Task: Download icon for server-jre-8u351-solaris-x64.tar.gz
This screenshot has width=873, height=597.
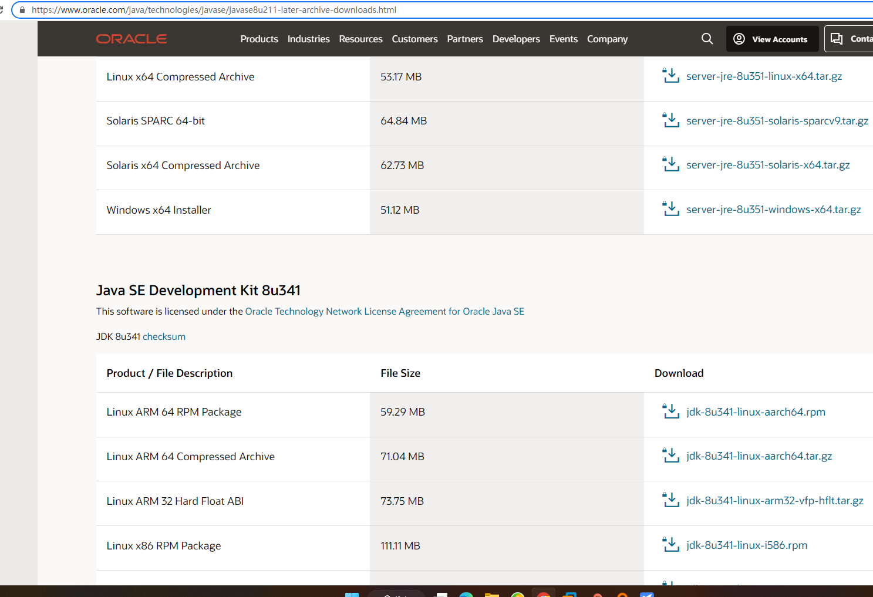Action: 671,164
